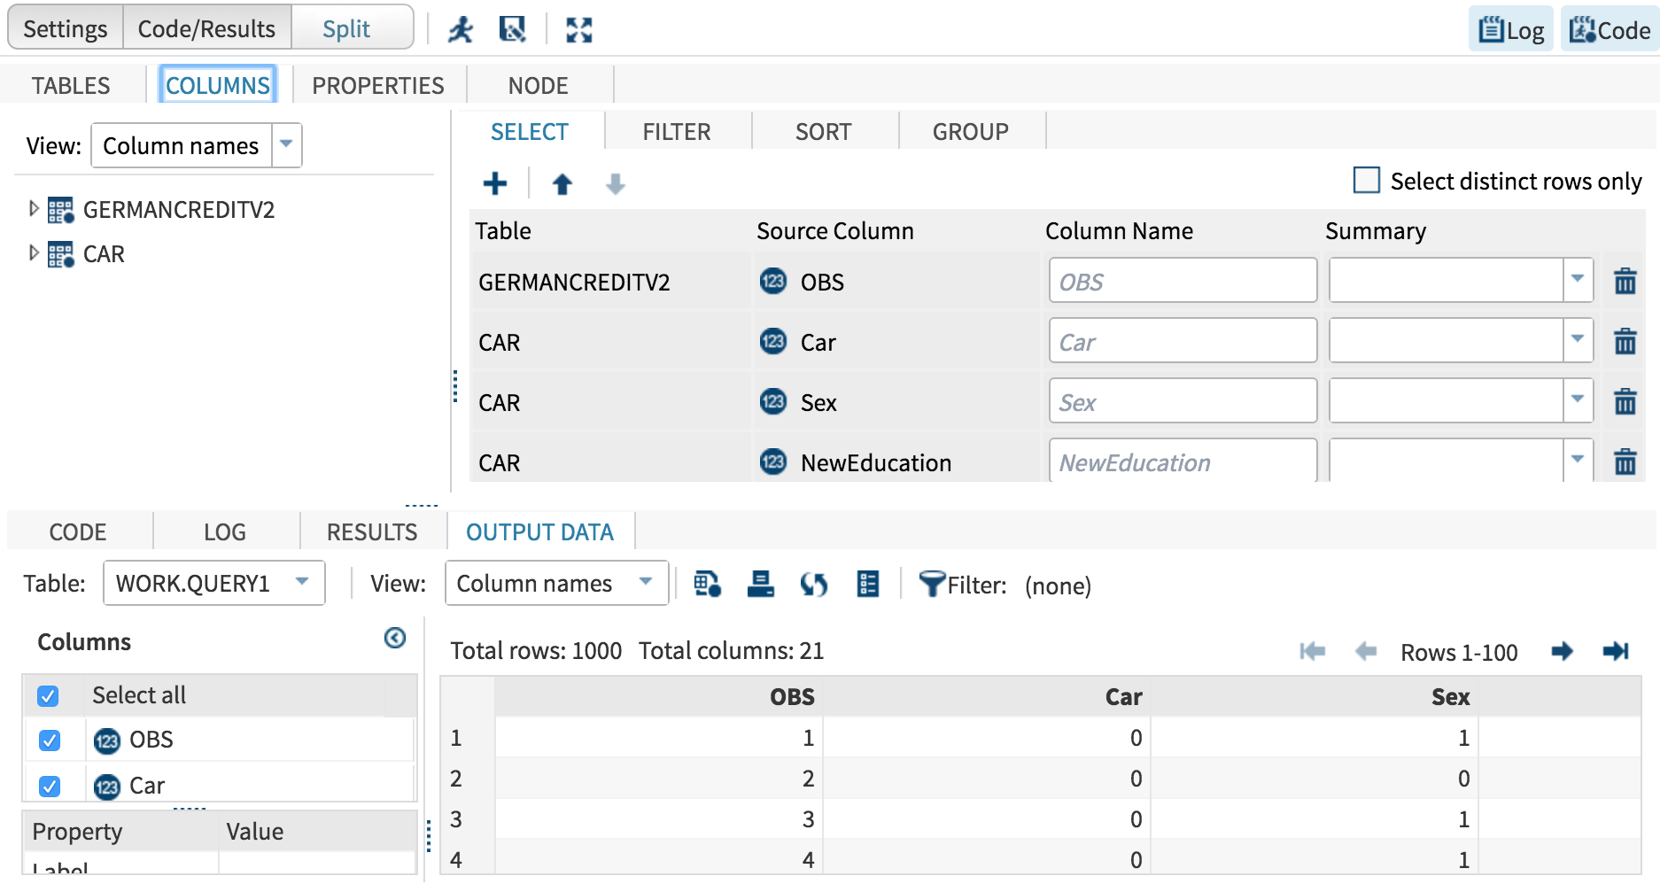
Task: Open the column details view icon
Action: tap(866, 585)
